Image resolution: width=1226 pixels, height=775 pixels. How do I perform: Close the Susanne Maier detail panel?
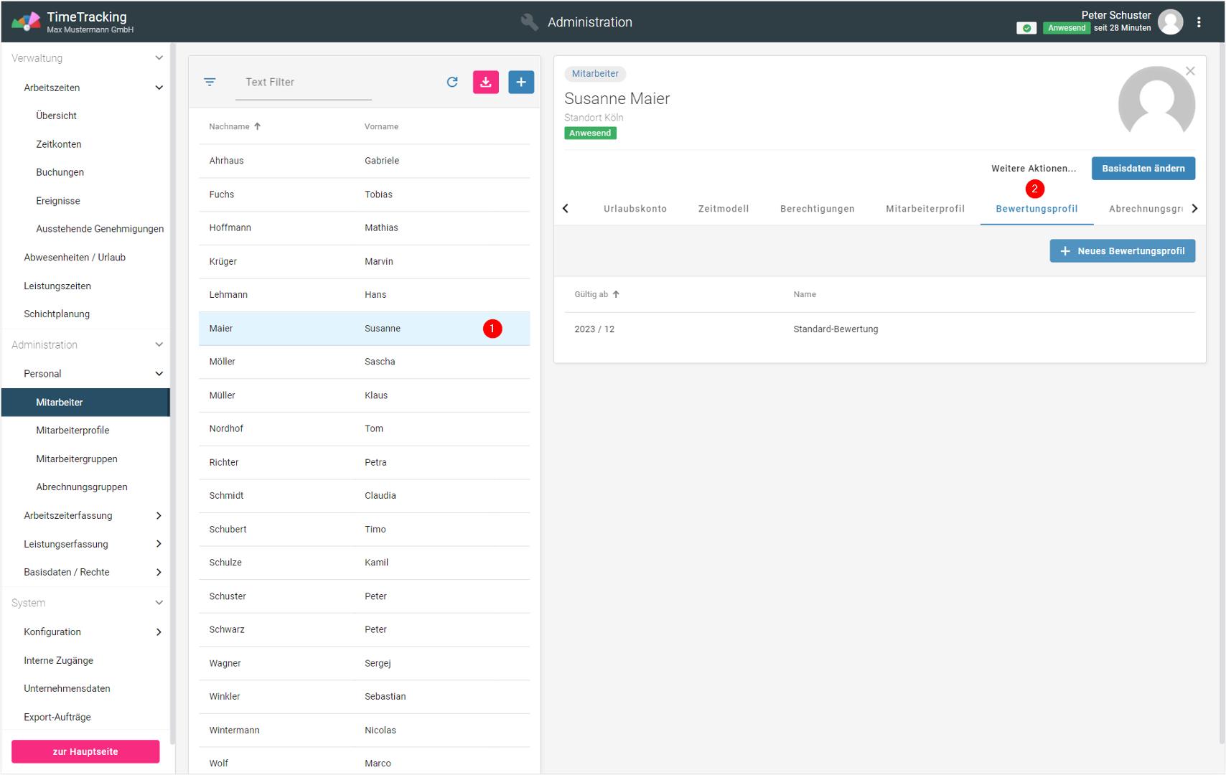coord(1190,71)
